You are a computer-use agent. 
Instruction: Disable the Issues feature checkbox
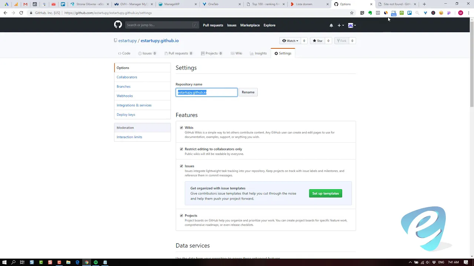[181, 166]
